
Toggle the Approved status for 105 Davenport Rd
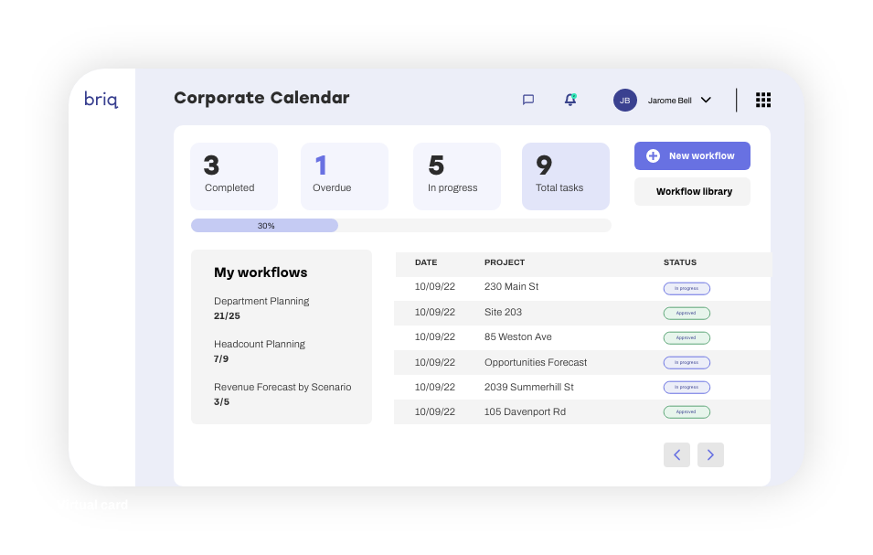point(687,411)
